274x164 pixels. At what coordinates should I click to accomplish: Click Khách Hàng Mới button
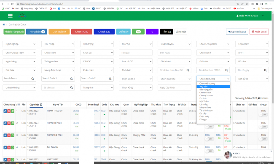(x=14, y=32)
